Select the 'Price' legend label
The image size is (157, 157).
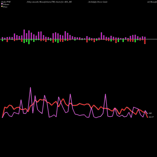5,7
